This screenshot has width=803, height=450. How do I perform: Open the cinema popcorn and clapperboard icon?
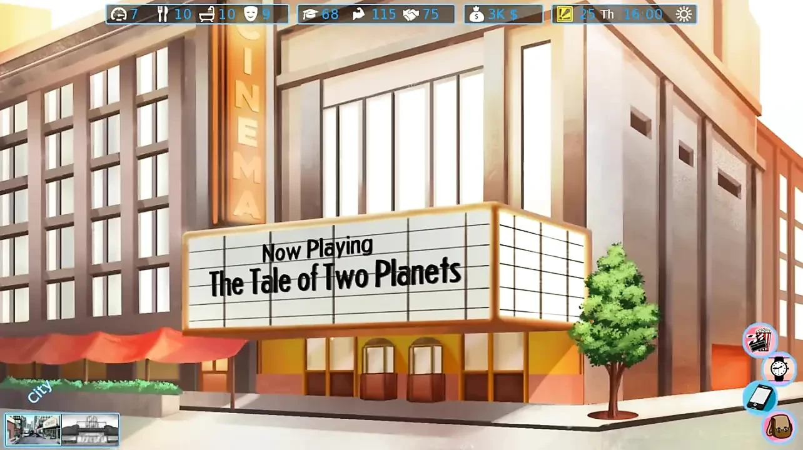click(759, 339)
